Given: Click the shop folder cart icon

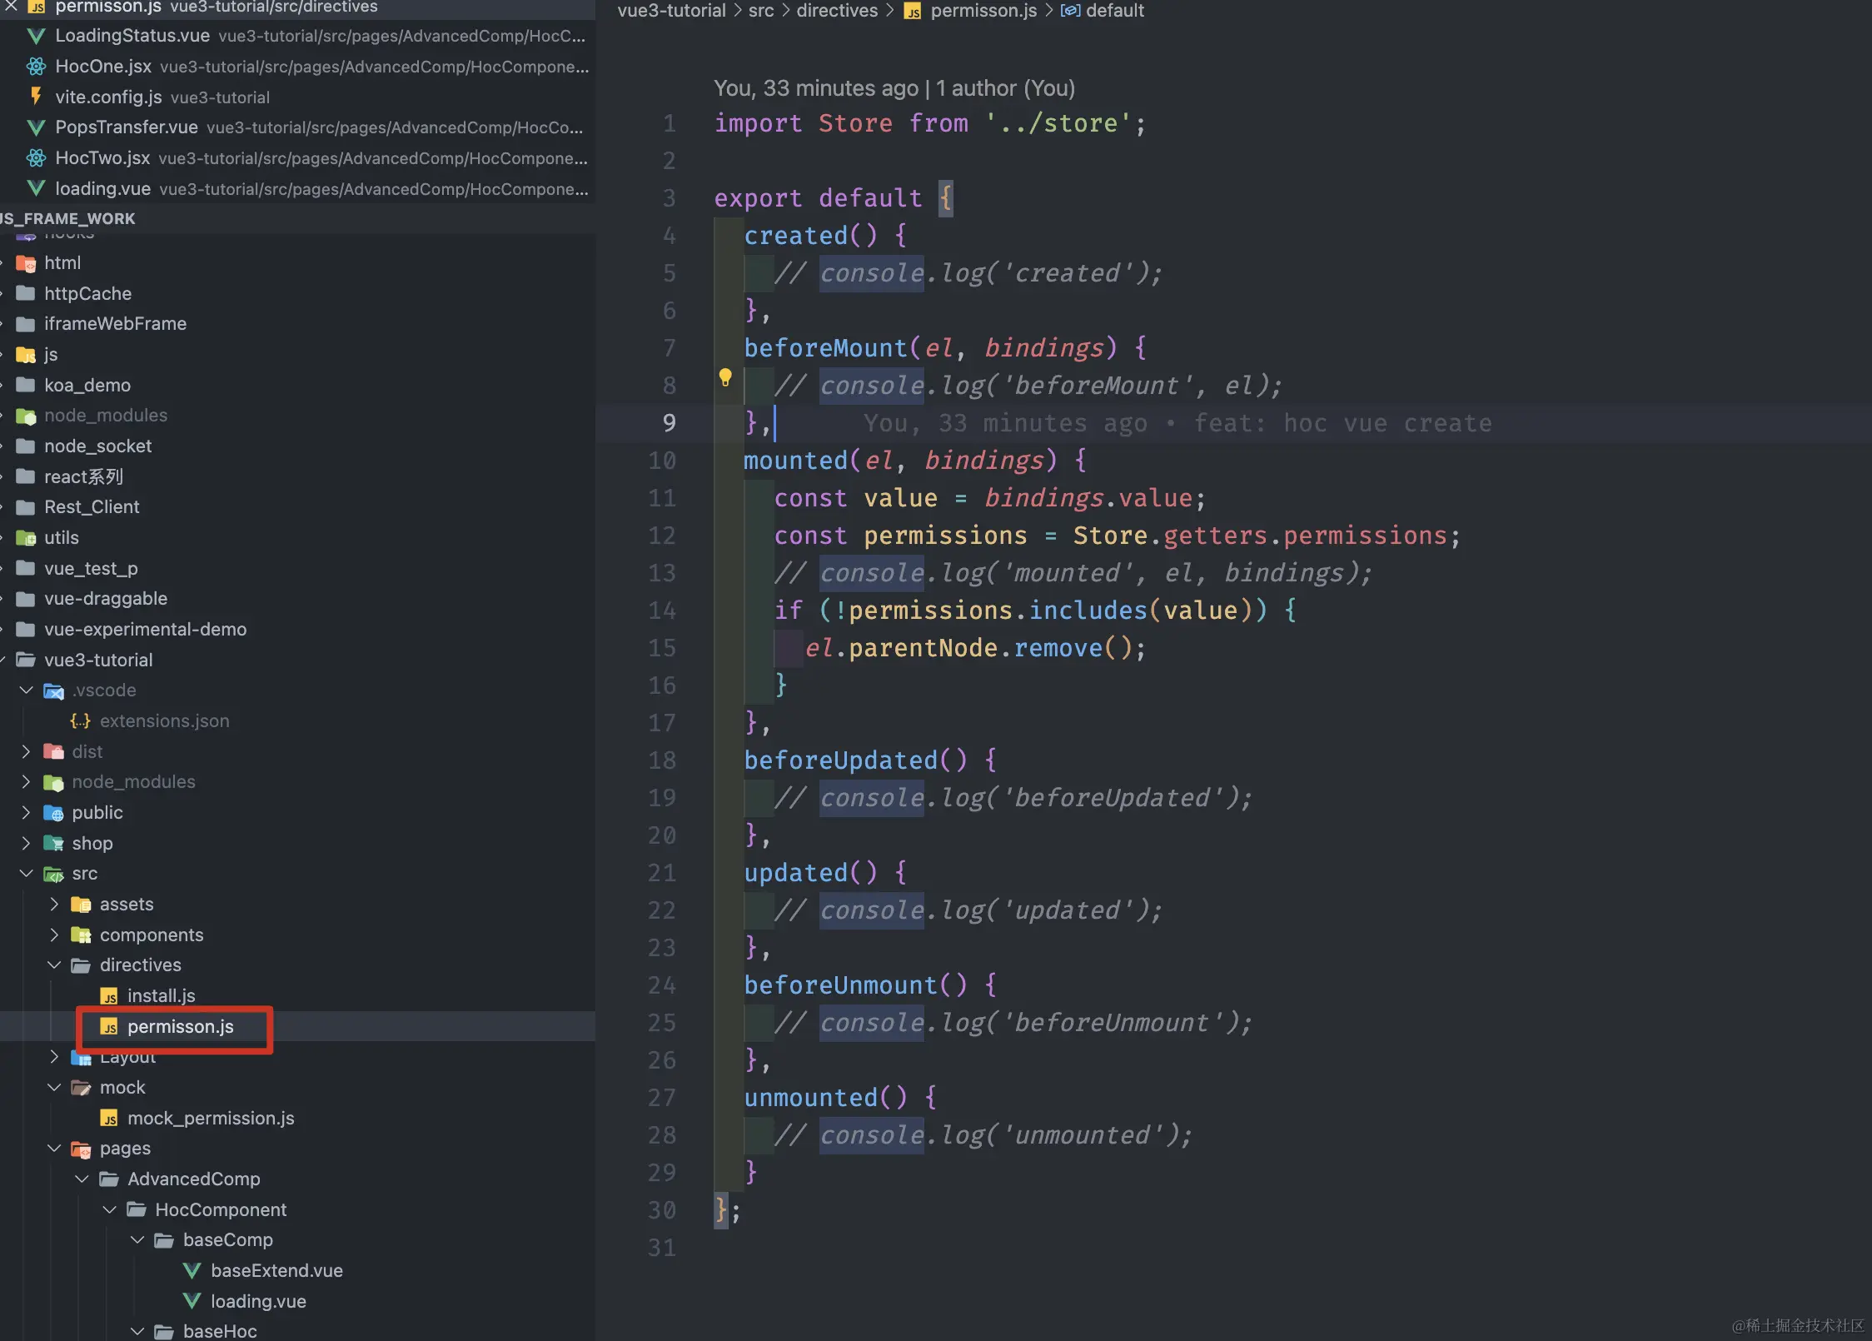Looking at the screenshot, I should coord(53,844).
